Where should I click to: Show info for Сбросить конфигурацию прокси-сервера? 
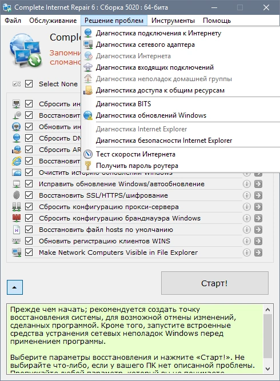[x=247, y=207]
